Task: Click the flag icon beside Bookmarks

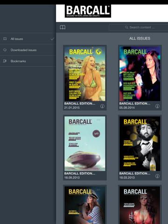Action: click(5, 61)
